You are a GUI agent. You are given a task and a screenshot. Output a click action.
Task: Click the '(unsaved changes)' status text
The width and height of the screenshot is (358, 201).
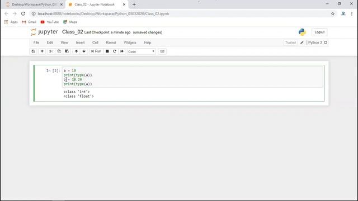pyautogui.click(x=148, y=32)
